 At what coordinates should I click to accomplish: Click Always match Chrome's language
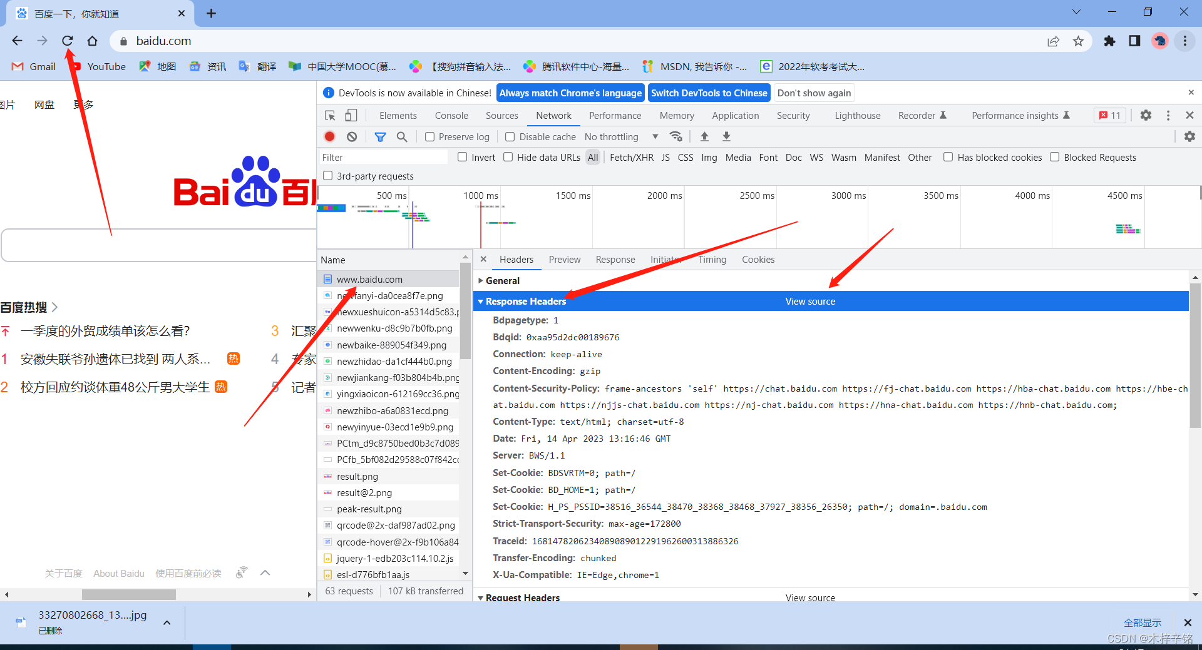pyautogui.click(x=570, y=93)
